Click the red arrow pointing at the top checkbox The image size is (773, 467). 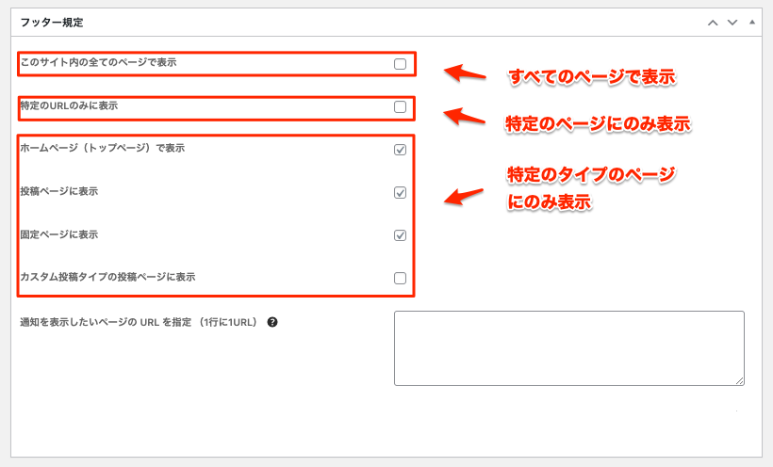click(x=463, y=73)
